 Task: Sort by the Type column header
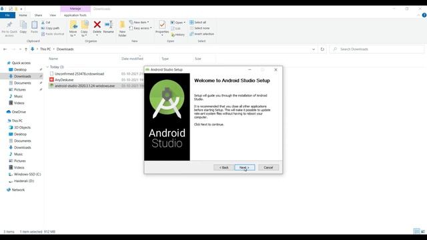tap(165, 59)
